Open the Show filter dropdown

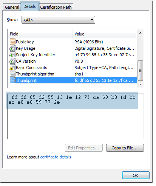[x=58, y=20]
